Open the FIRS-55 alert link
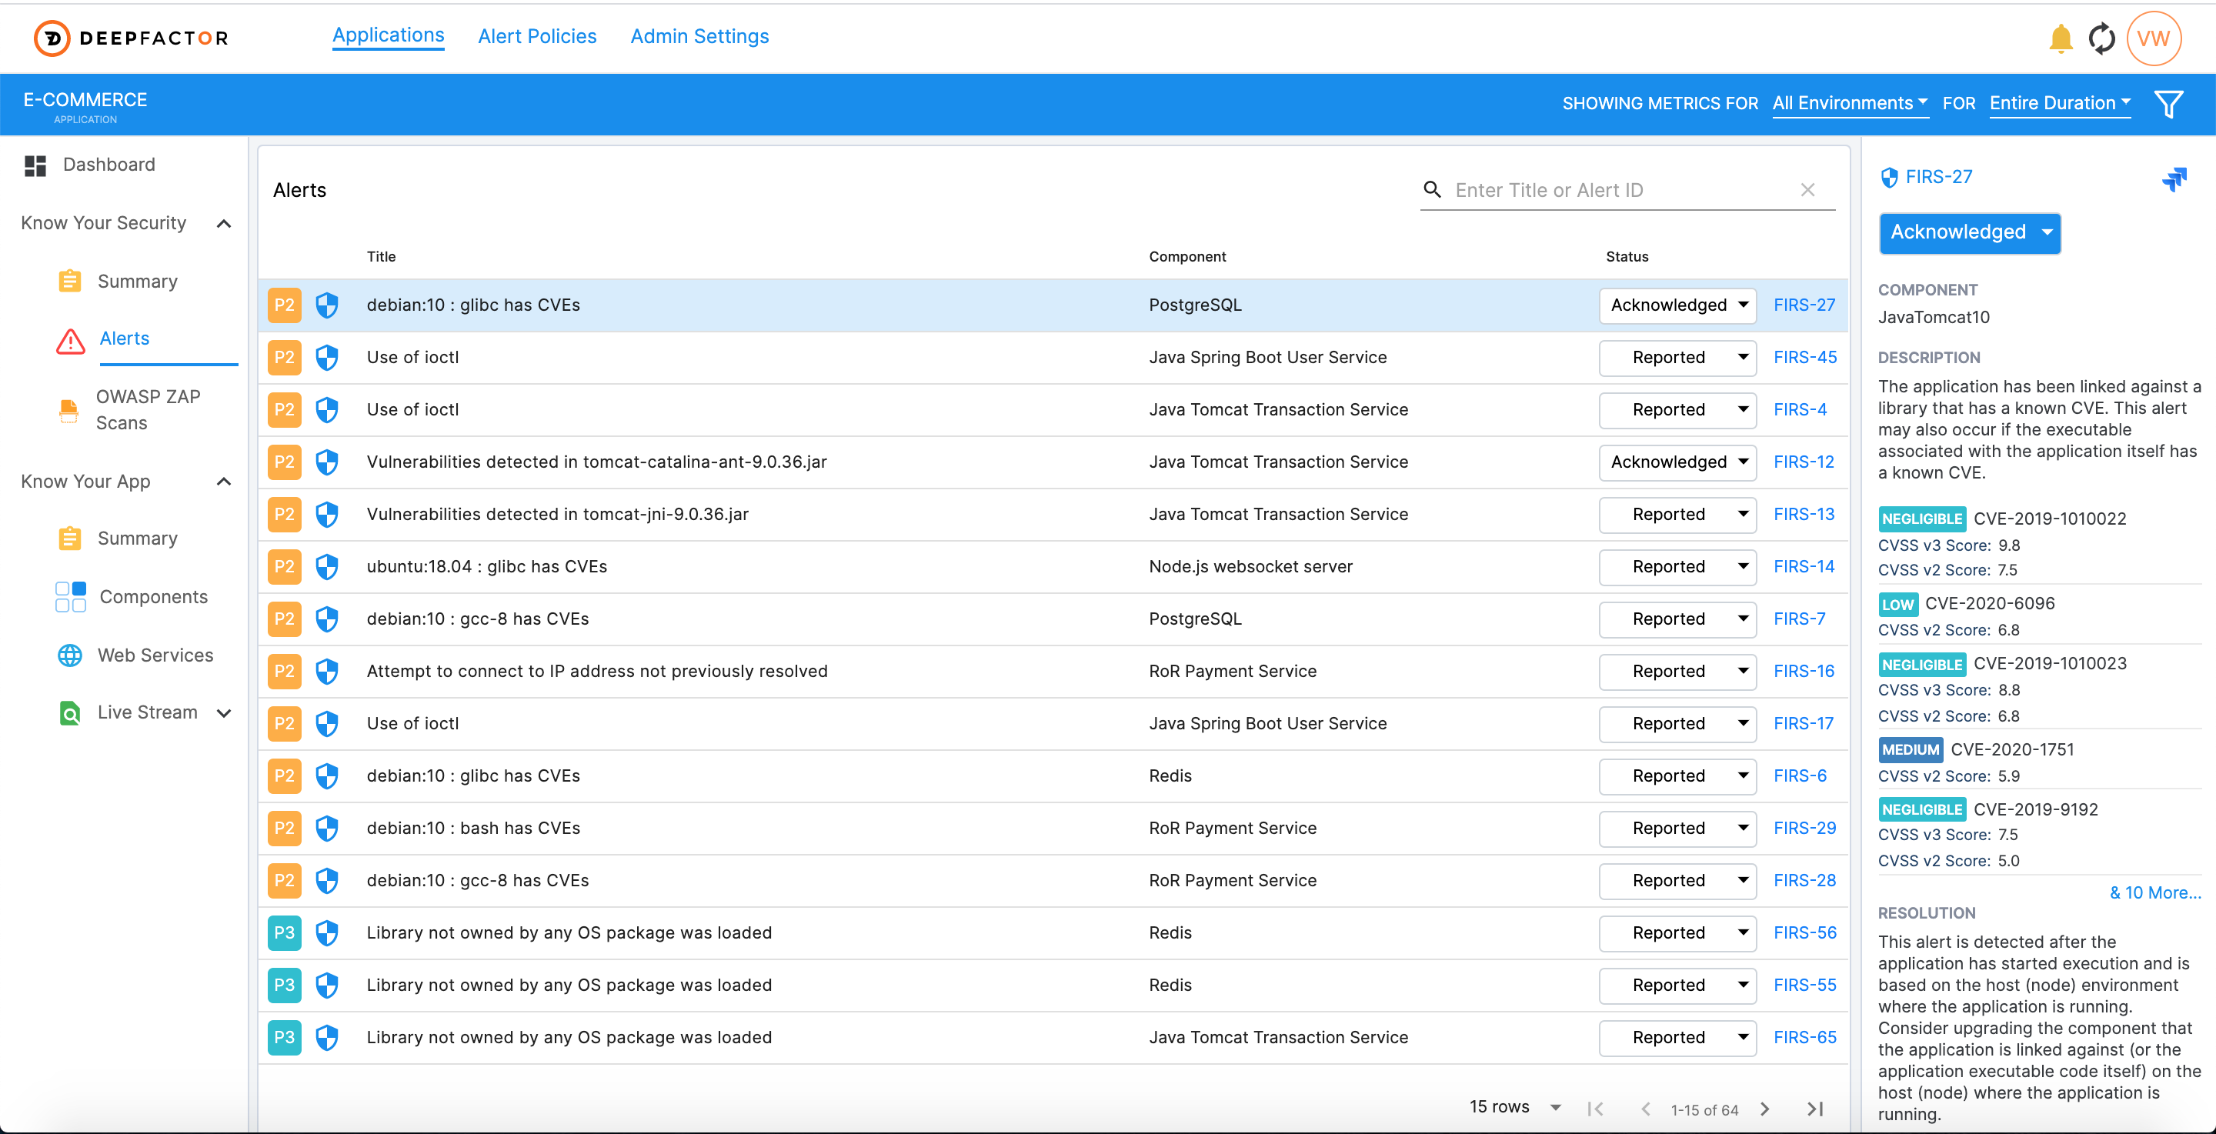 pos(1805,986)
